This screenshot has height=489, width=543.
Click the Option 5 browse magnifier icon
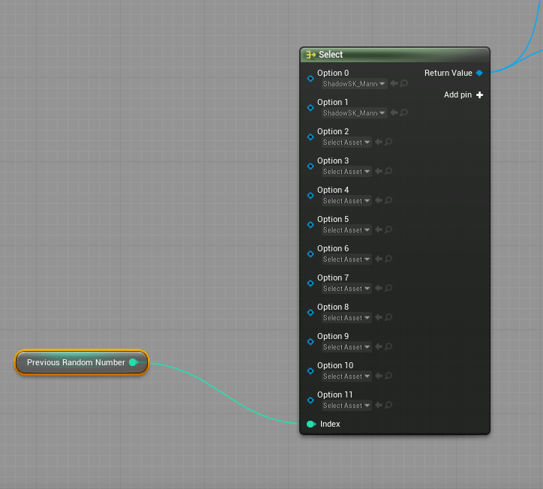(x=388, y=230)
